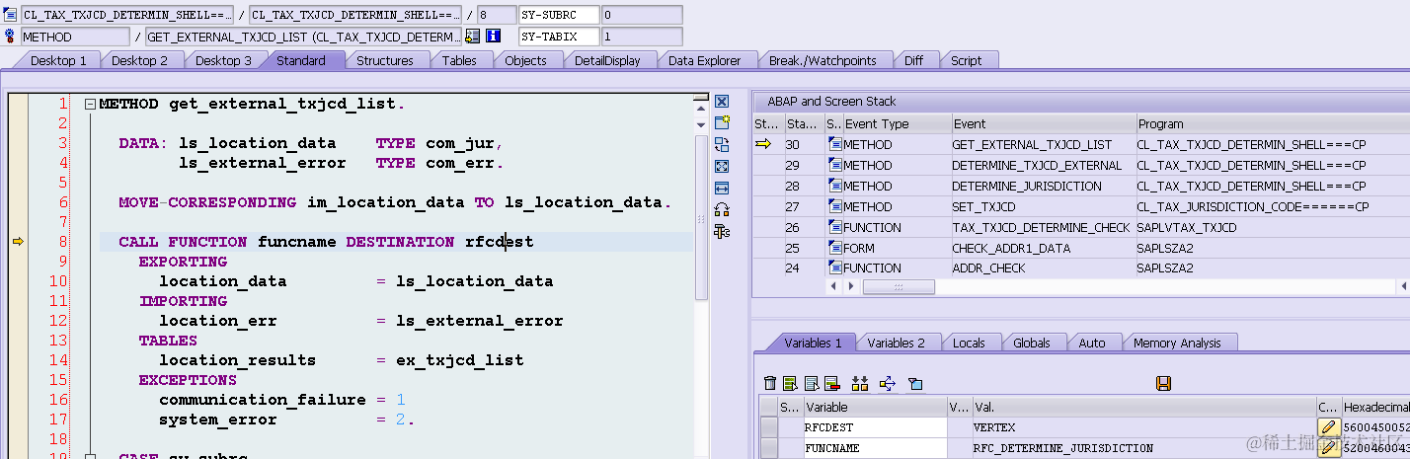
Task: Click the gear icon left of the METHOD field
Action: coord(11,37)
